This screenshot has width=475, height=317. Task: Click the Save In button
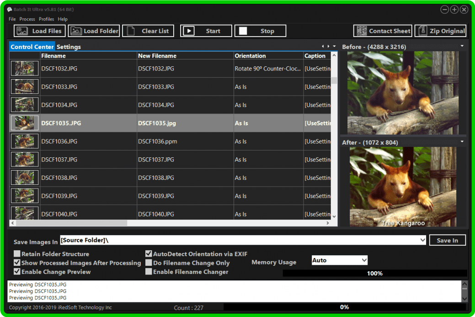point(448,240)
